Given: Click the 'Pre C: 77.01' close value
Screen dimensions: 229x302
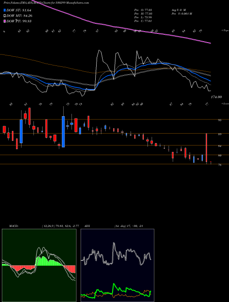Looking at the screenshot, I should coord(143,21).
